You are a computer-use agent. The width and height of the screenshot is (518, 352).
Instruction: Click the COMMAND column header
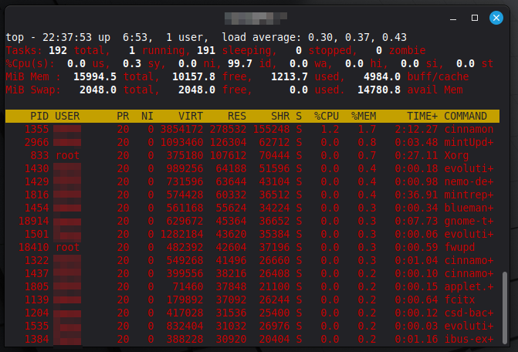pyautogui.click(x=466, y=116)
